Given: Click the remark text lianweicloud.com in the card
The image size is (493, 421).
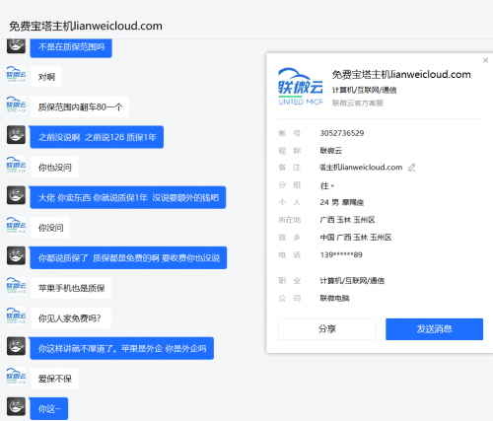Looking at the screenshot, I should pos(361,168).
